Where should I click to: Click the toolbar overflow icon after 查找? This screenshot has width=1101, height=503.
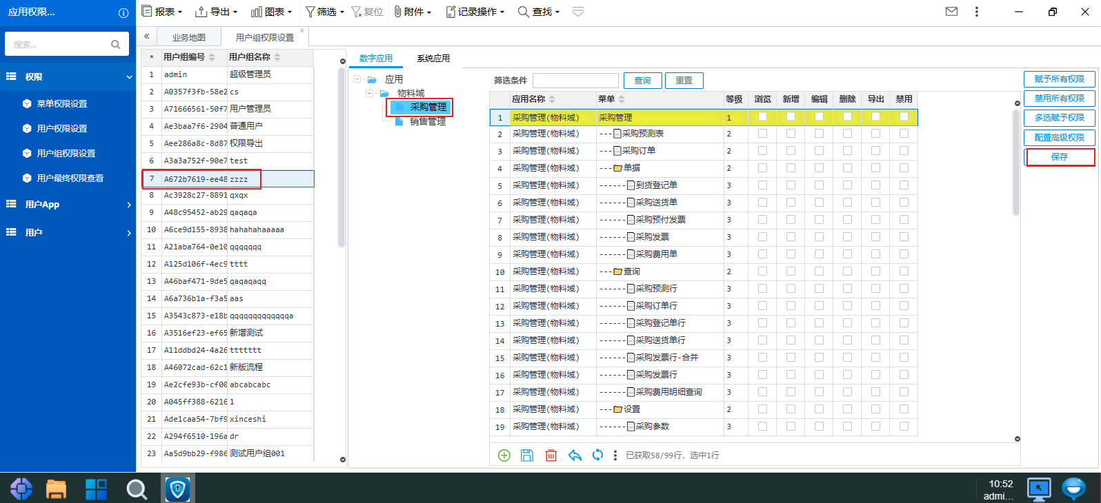[578, 12]
